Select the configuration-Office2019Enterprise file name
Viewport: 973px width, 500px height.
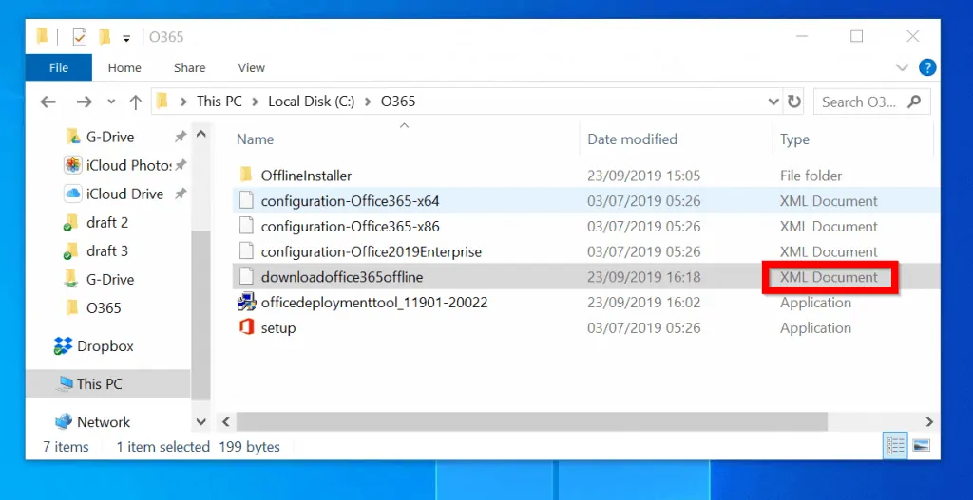372,252
